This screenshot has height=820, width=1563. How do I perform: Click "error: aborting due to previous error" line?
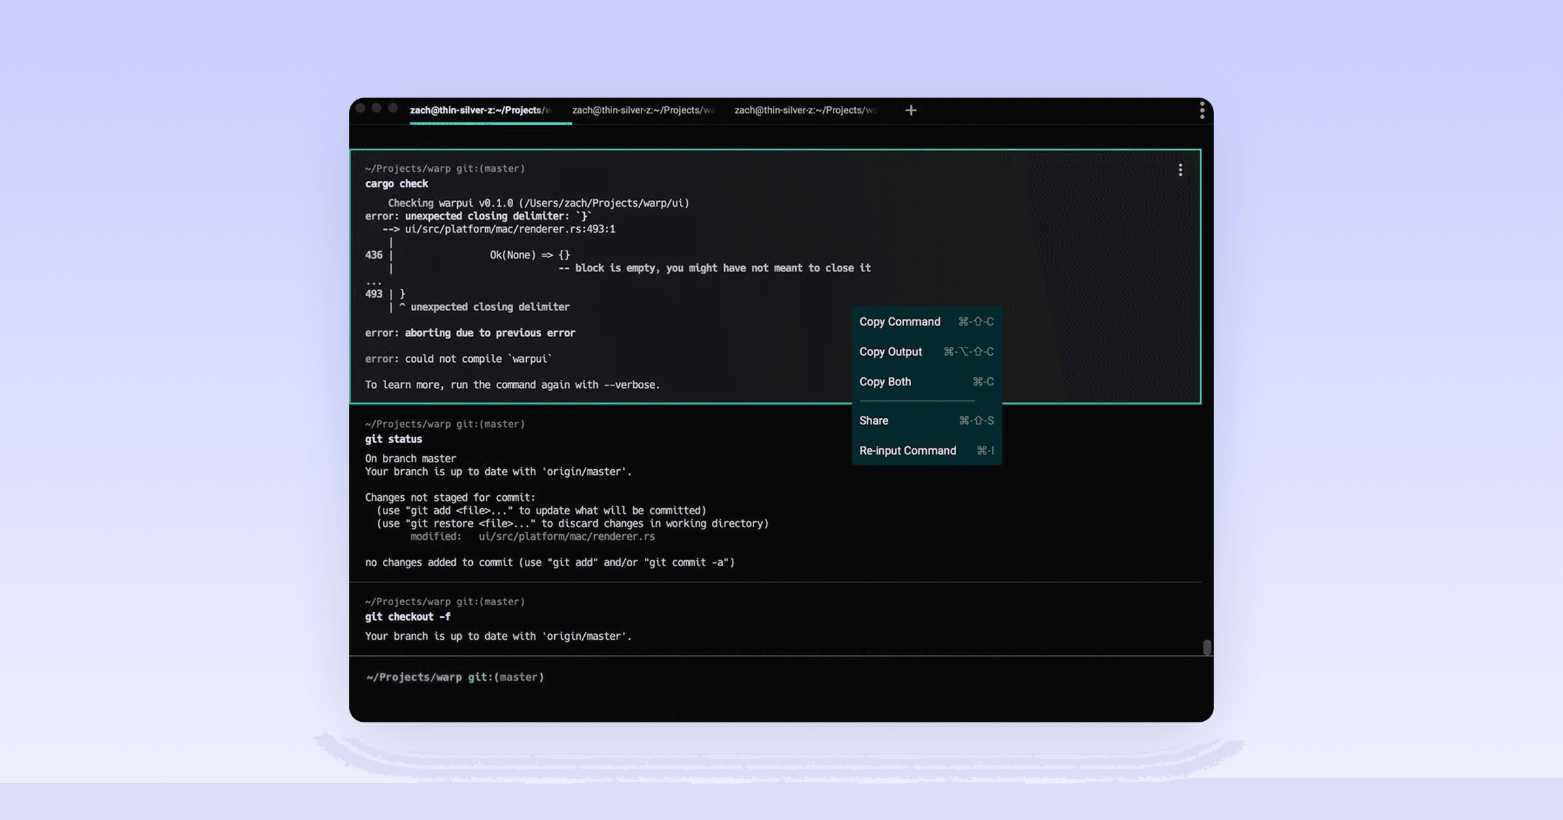(x=470, y=333)
